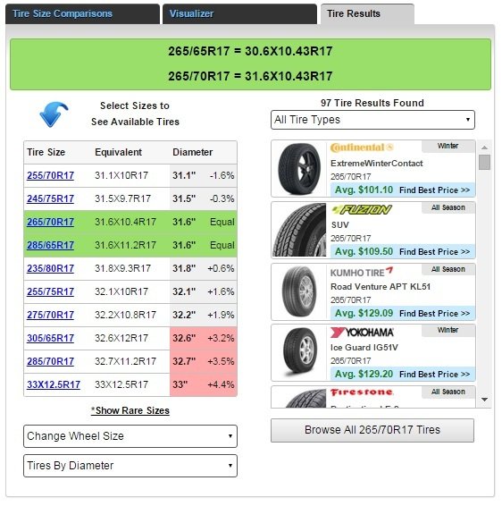Click the All Season tag on Fuzion card
This screenshot has width=502, height=506.
click(448, 207)
